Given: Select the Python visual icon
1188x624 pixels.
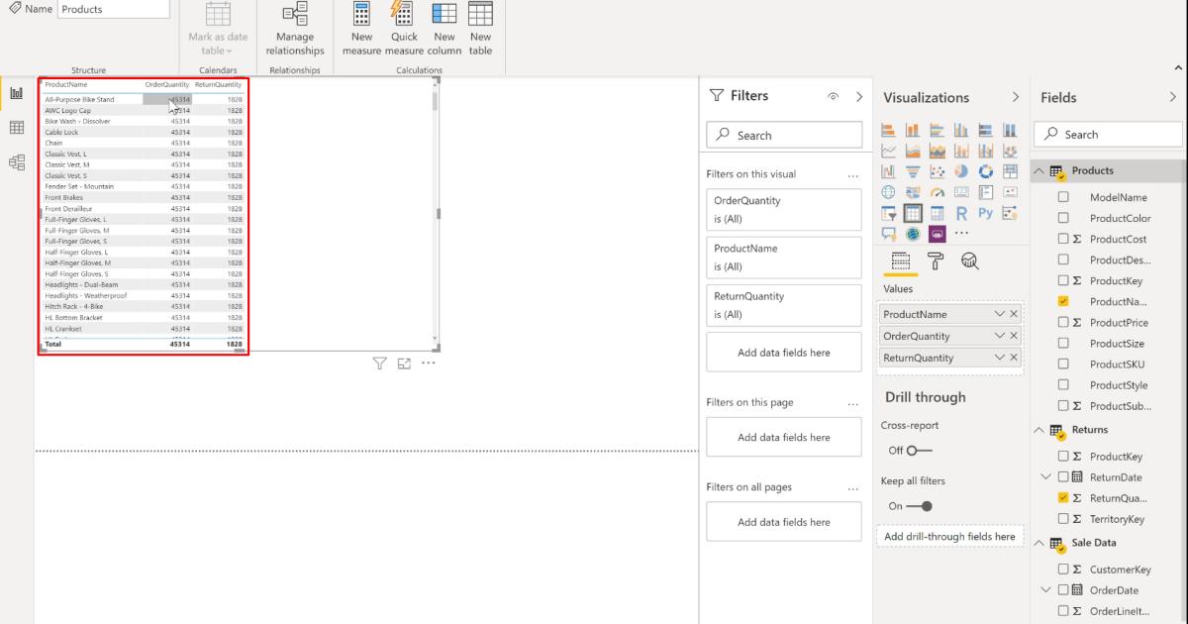Looking at the screenshot, I should point(984,212).
